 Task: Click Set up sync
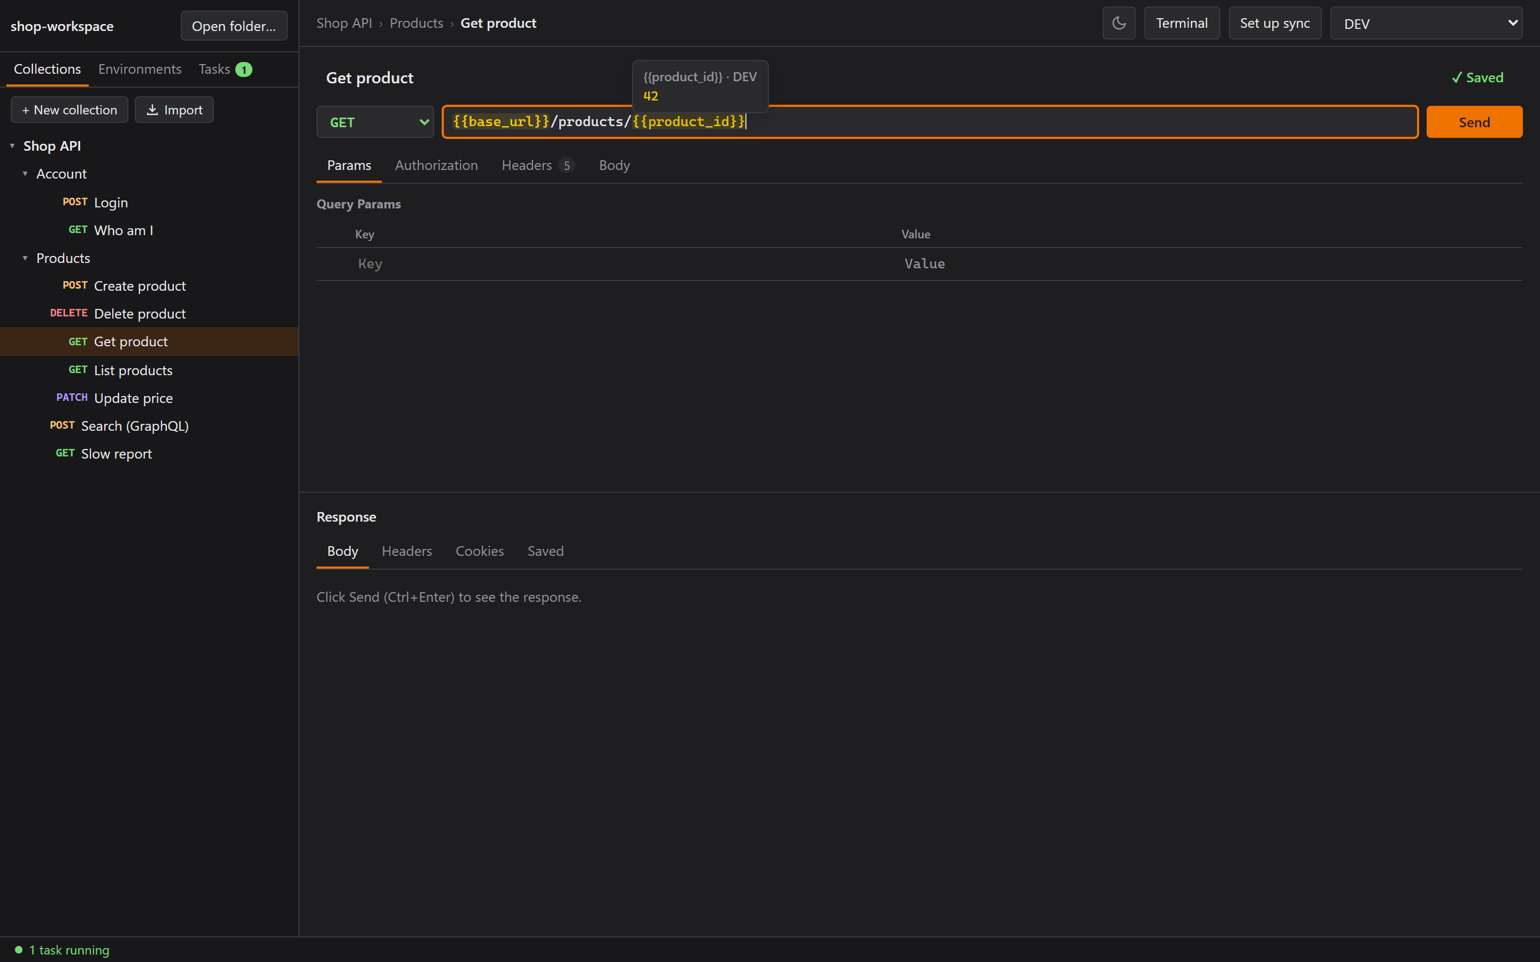[x=1274, y=24]
